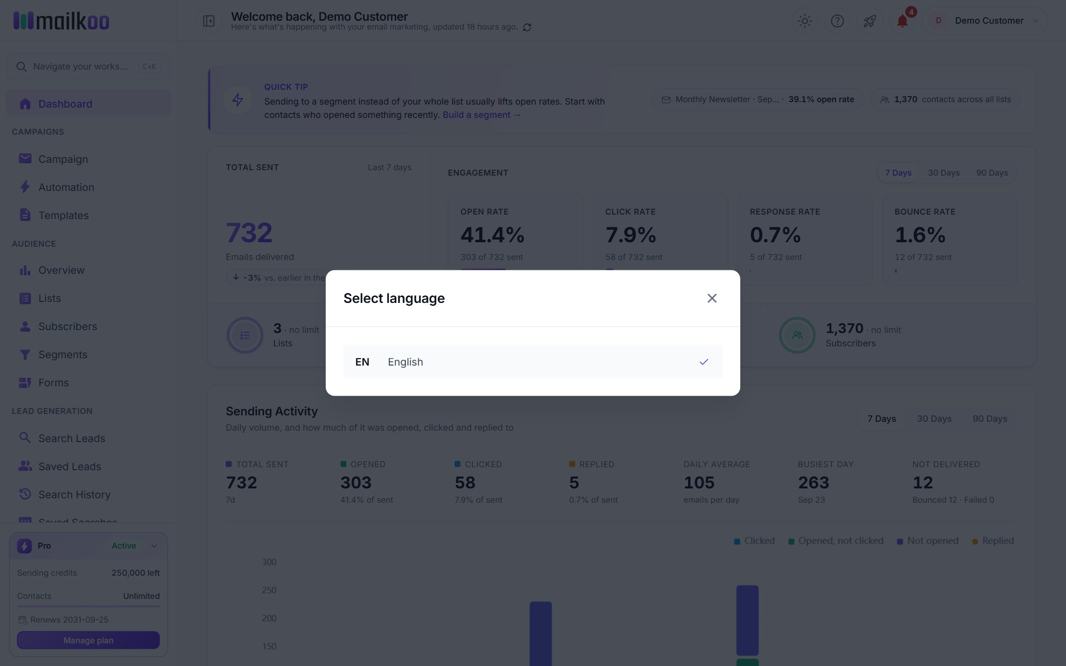Viewport: 1066px width, 666px height.
Task: Select 90 Days in Engagement
Action: pyautogui.click(x=992, y=173)
